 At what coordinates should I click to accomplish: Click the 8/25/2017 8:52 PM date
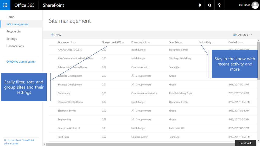click(239, 128)
